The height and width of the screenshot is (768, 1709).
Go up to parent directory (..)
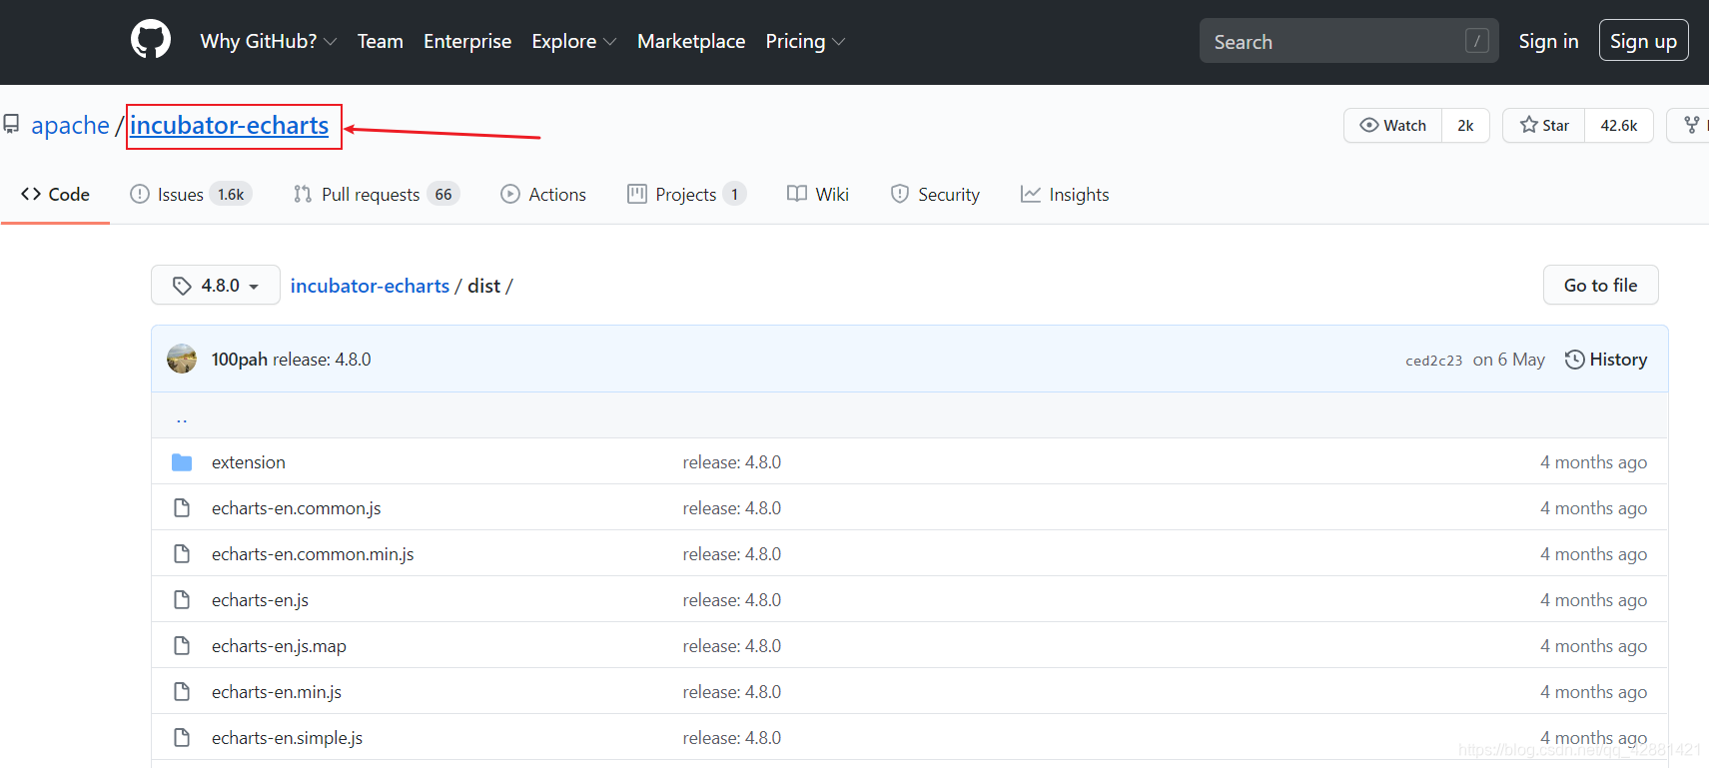pyautogui.click(x=182, y=417)
